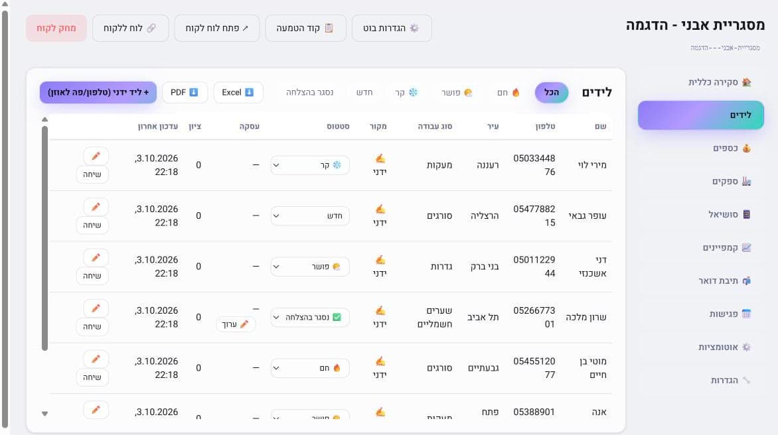This screenshot has width=778, height=435.
Task: Open status dropdown for שרון מלכה
Action: [309, 317]
